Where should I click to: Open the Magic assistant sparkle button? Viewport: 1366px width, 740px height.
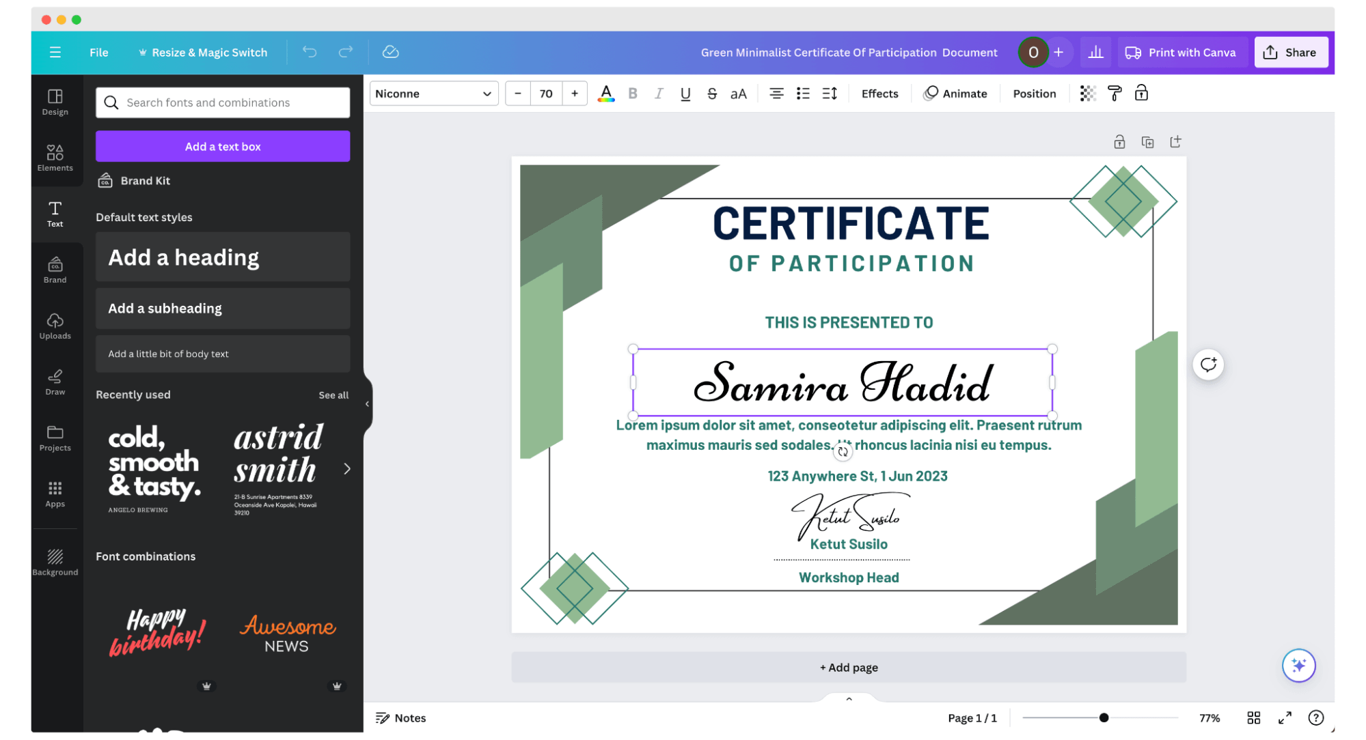[1298, 665]
